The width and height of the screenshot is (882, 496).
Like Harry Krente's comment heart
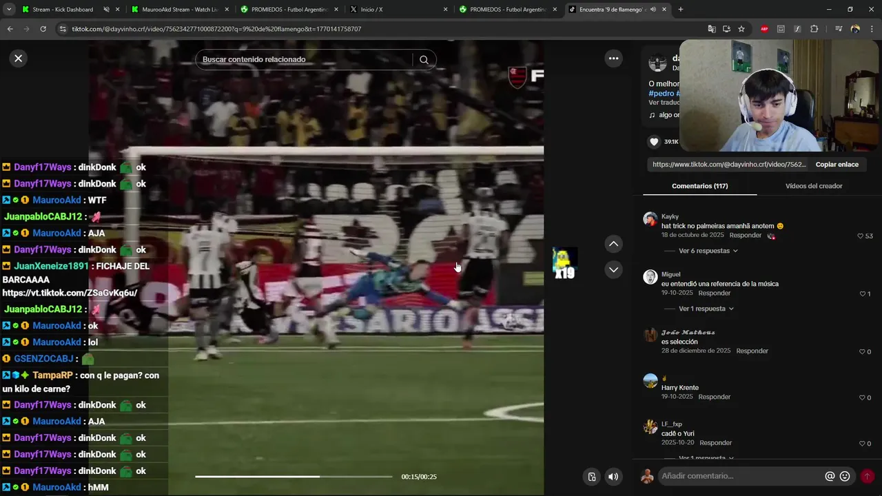pyautogui.click(x=863, y=397)
